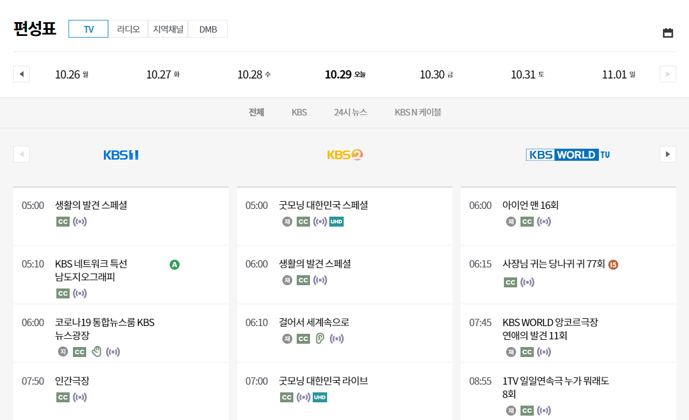Click the CC icon under 남도지오그래피
This screenshot has height=420, width=689.
[63, 293]
